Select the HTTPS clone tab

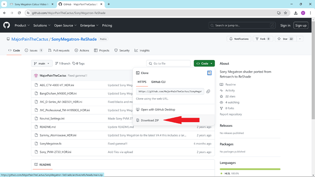[x=142, y=82]
